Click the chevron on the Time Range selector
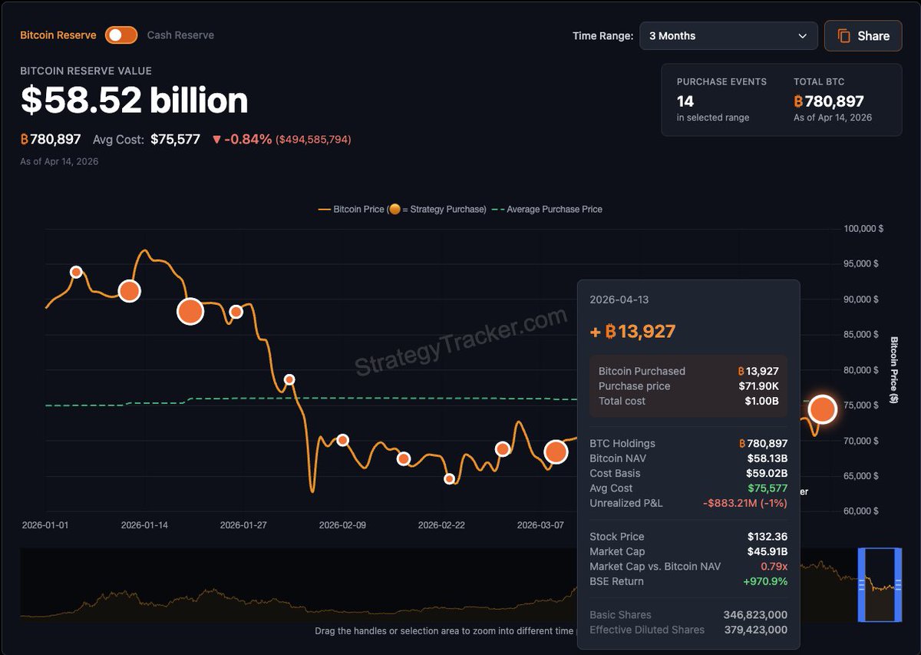 pyautogui.click(x=802, y=35)
